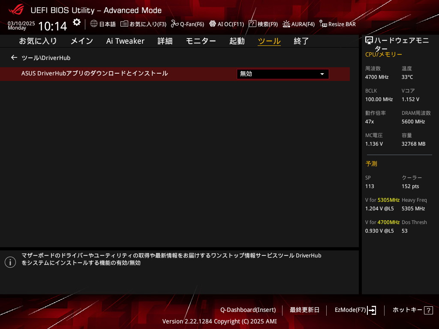
Task: Click the version 2.22.1284 copyright text
Action: coord(219,321)
